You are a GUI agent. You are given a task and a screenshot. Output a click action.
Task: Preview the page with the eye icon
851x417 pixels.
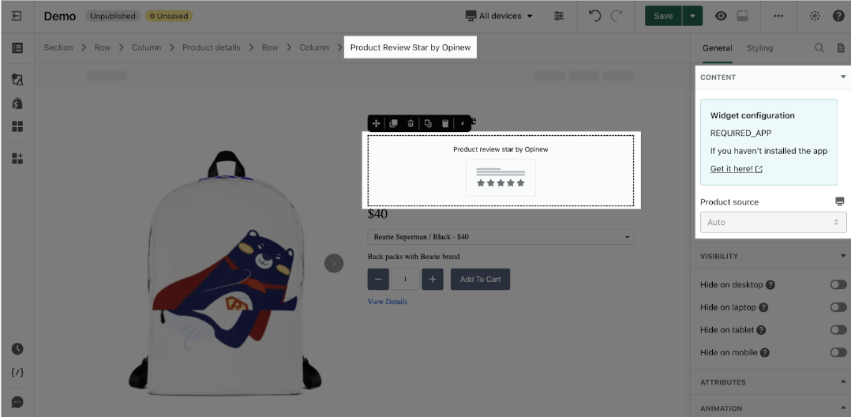tap(721, 16)
